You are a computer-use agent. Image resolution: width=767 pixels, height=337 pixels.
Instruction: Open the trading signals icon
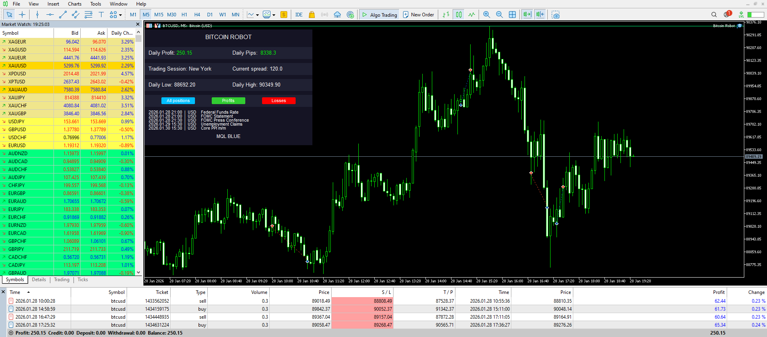click(324, 15)
